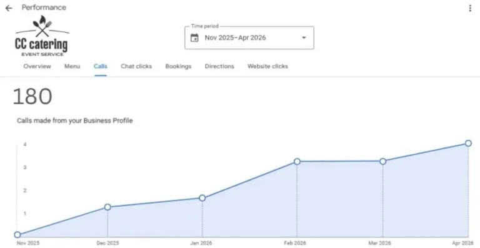Click the 'Dec 2025' axis label
Screen dimensions: 480x248
click(x=107, y=244)
